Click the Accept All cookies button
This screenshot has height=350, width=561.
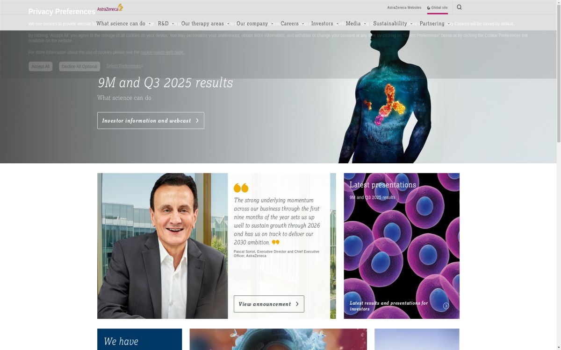pyautogui.click(x=40, y=66)
